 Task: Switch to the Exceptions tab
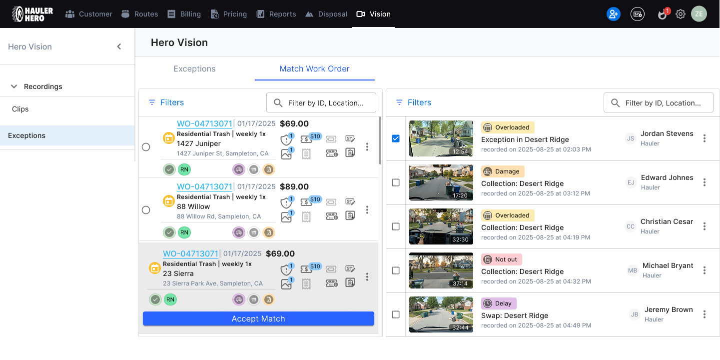194,69
